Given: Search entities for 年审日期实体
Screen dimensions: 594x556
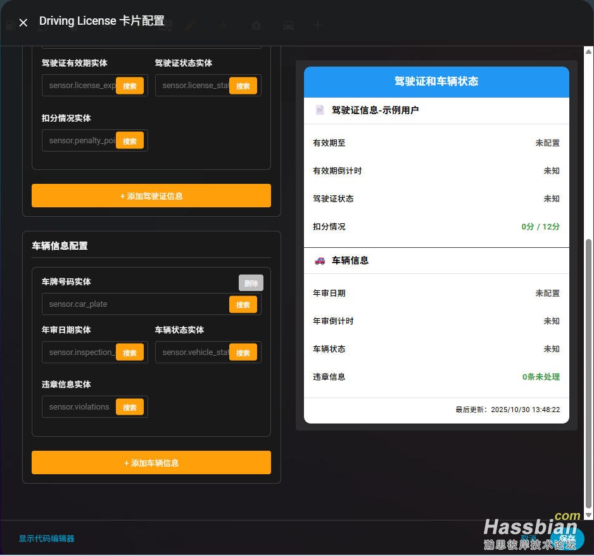Looking at the screenshot, I should coord(129,352).
